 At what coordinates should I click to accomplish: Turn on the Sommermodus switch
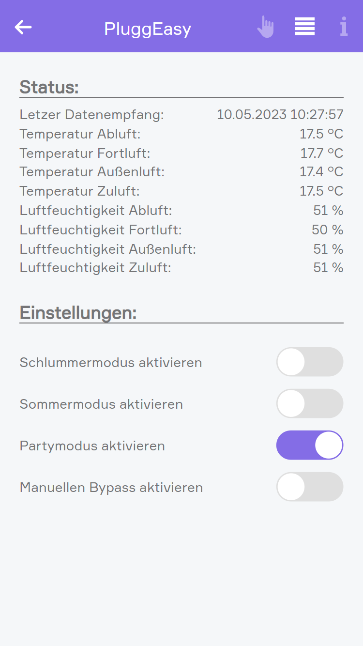tap(309, 403)
